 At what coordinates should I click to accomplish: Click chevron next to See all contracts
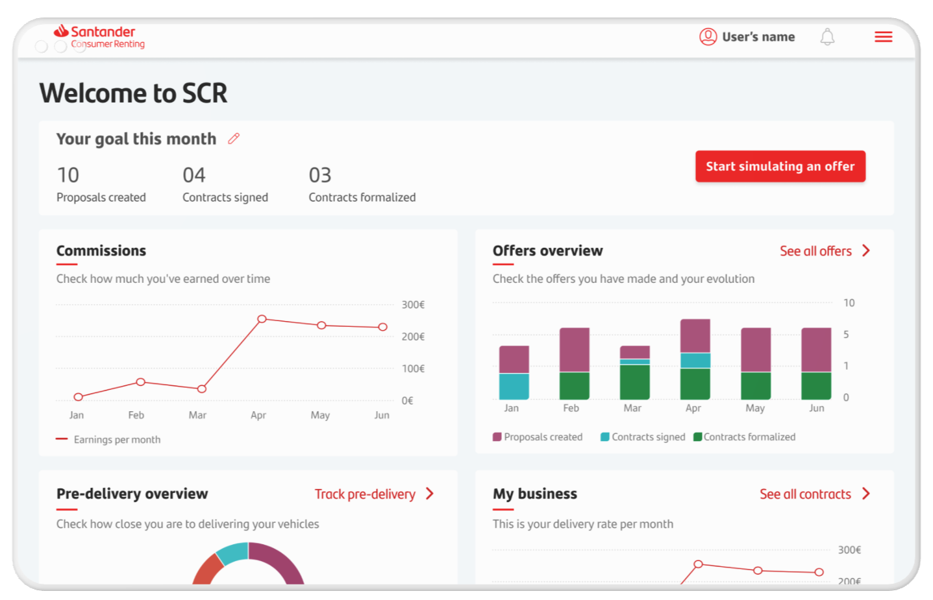[x=866, y=494]
